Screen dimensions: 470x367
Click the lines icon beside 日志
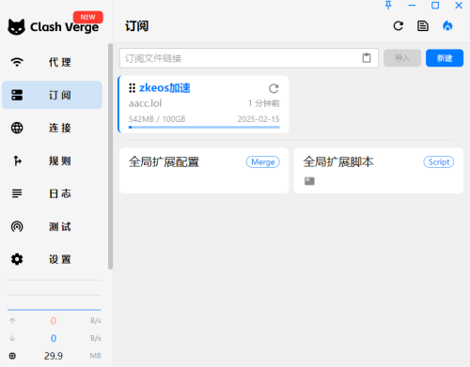[x=17, y=193]
